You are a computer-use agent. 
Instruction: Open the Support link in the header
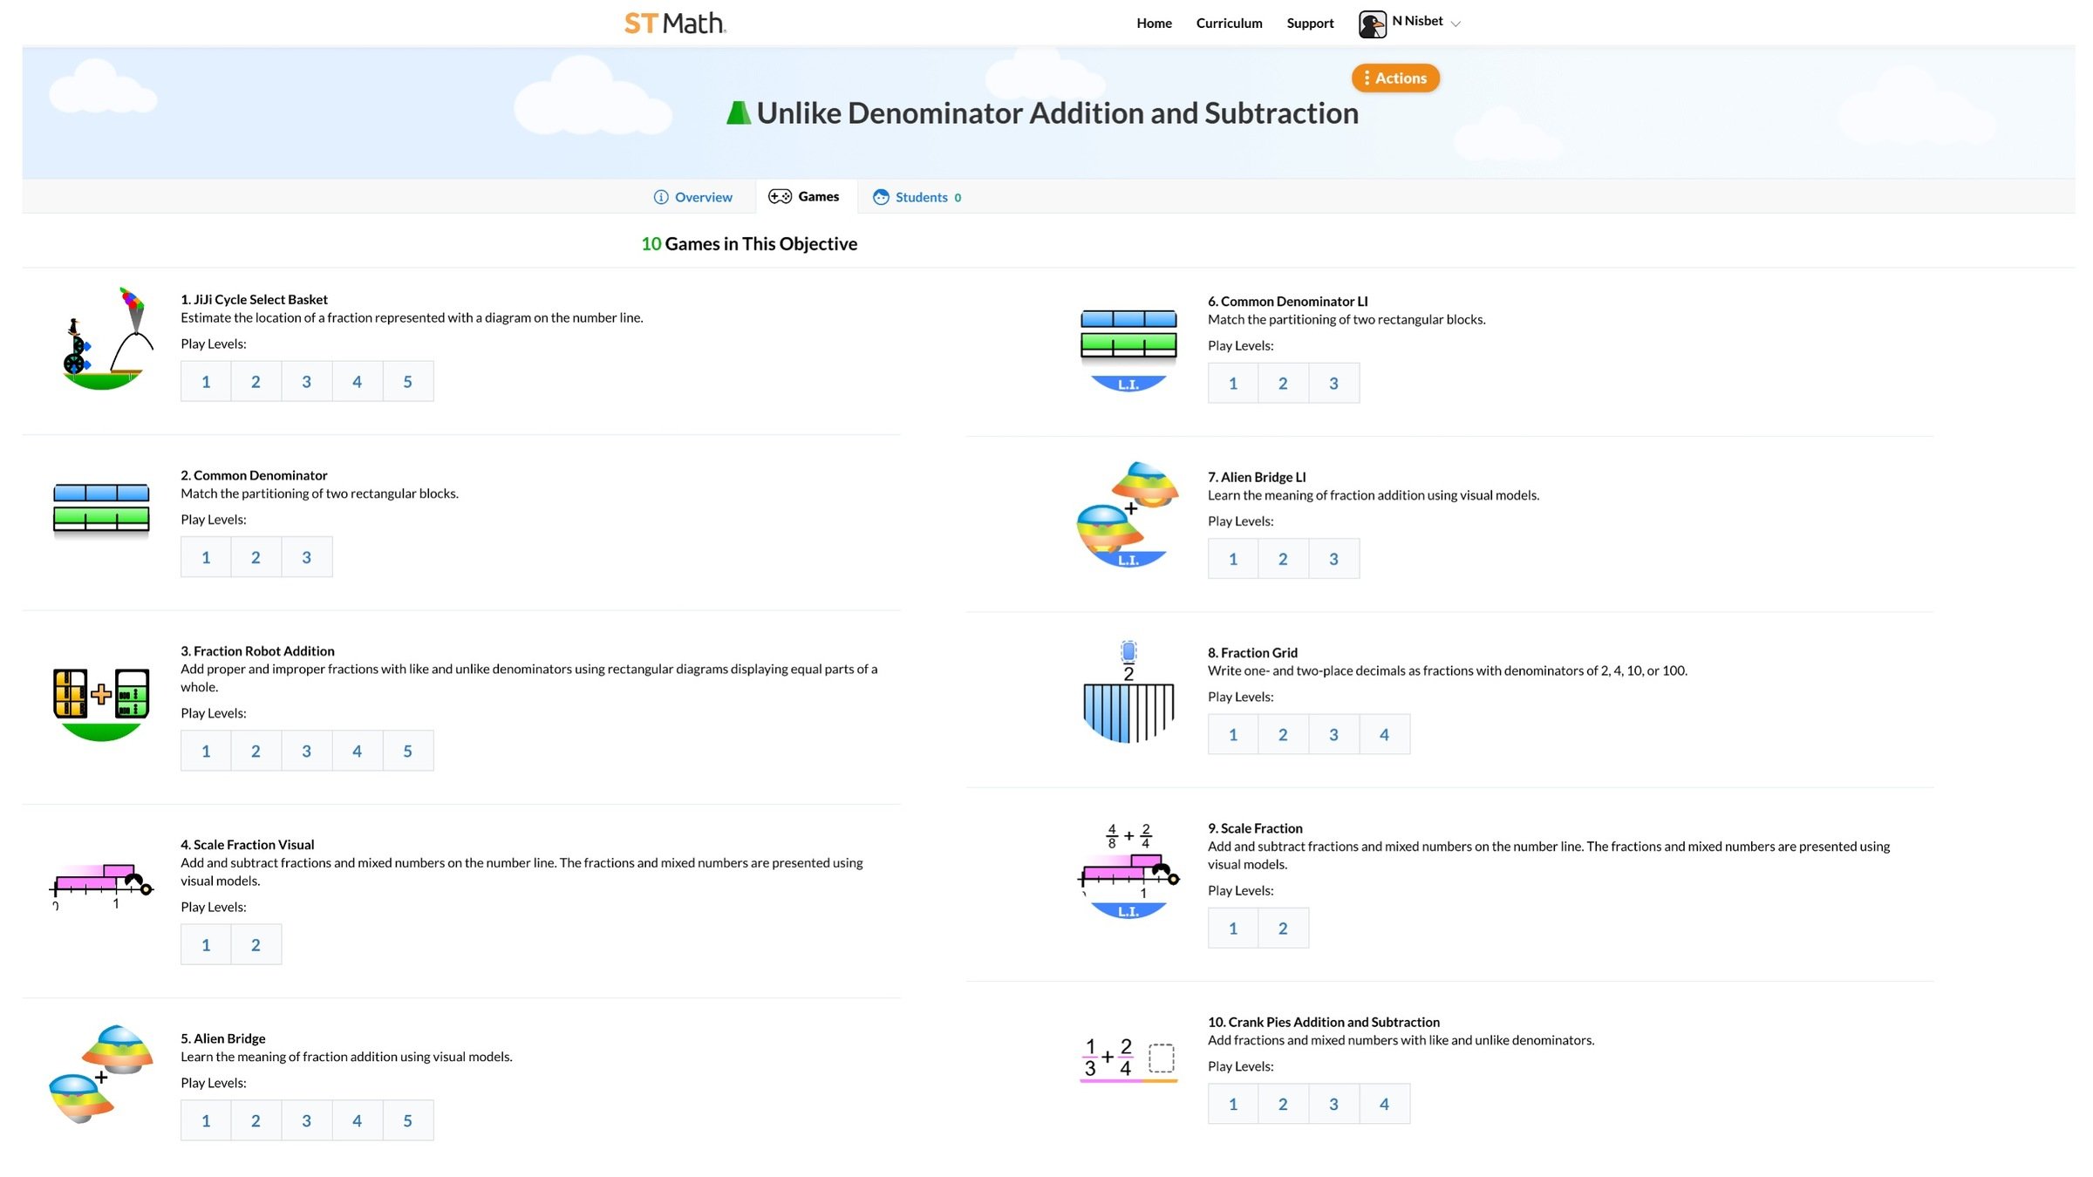[1310, 24]
